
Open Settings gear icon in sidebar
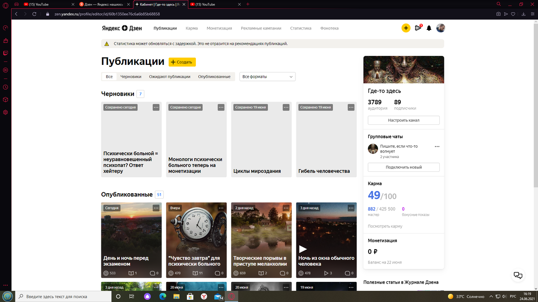pos(5,112)
